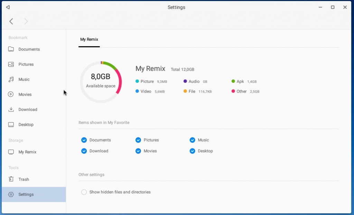Disable Download in My Favorite items
354x215 pixels.
(x=84, y=151)
